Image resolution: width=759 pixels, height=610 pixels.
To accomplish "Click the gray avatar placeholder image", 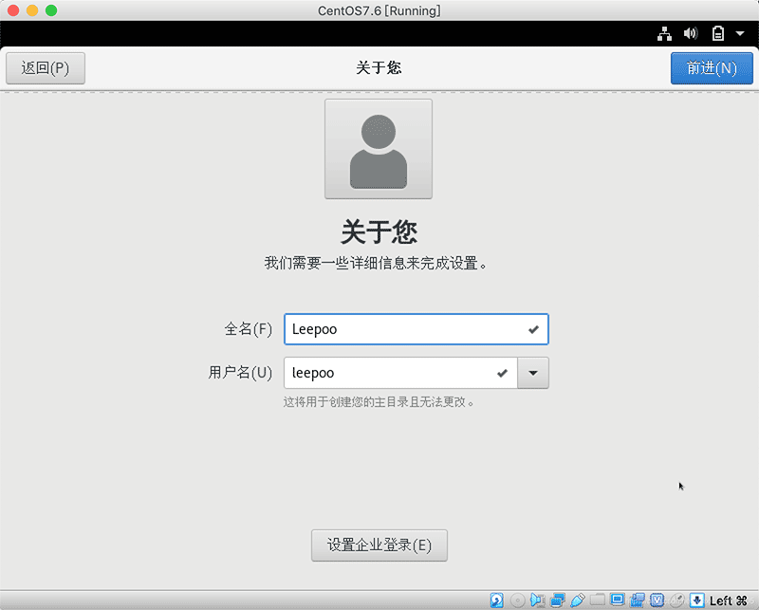I will pos(379,148).
